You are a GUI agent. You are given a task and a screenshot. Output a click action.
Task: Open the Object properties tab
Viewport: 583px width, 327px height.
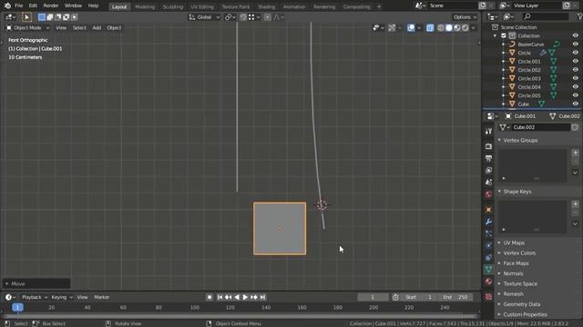click(x=488, y=210)
